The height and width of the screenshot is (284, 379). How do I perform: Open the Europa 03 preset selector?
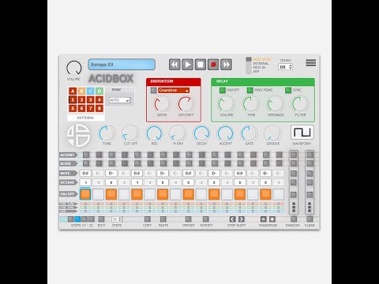point(122,65)
